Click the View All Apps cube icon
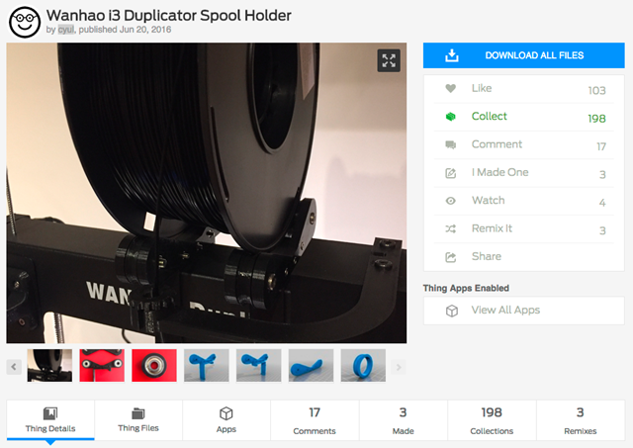Image resolution: width=633 pixels, height=448 pixels. (452, 311)
